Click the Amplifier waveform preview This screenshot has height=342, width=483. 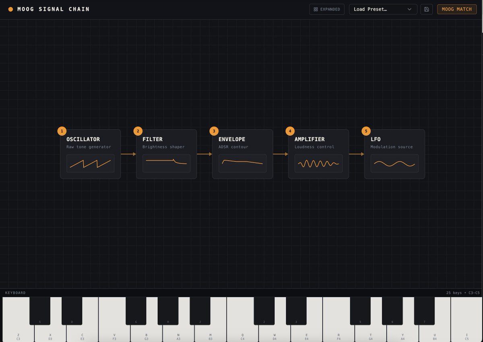tap(319, 163)
